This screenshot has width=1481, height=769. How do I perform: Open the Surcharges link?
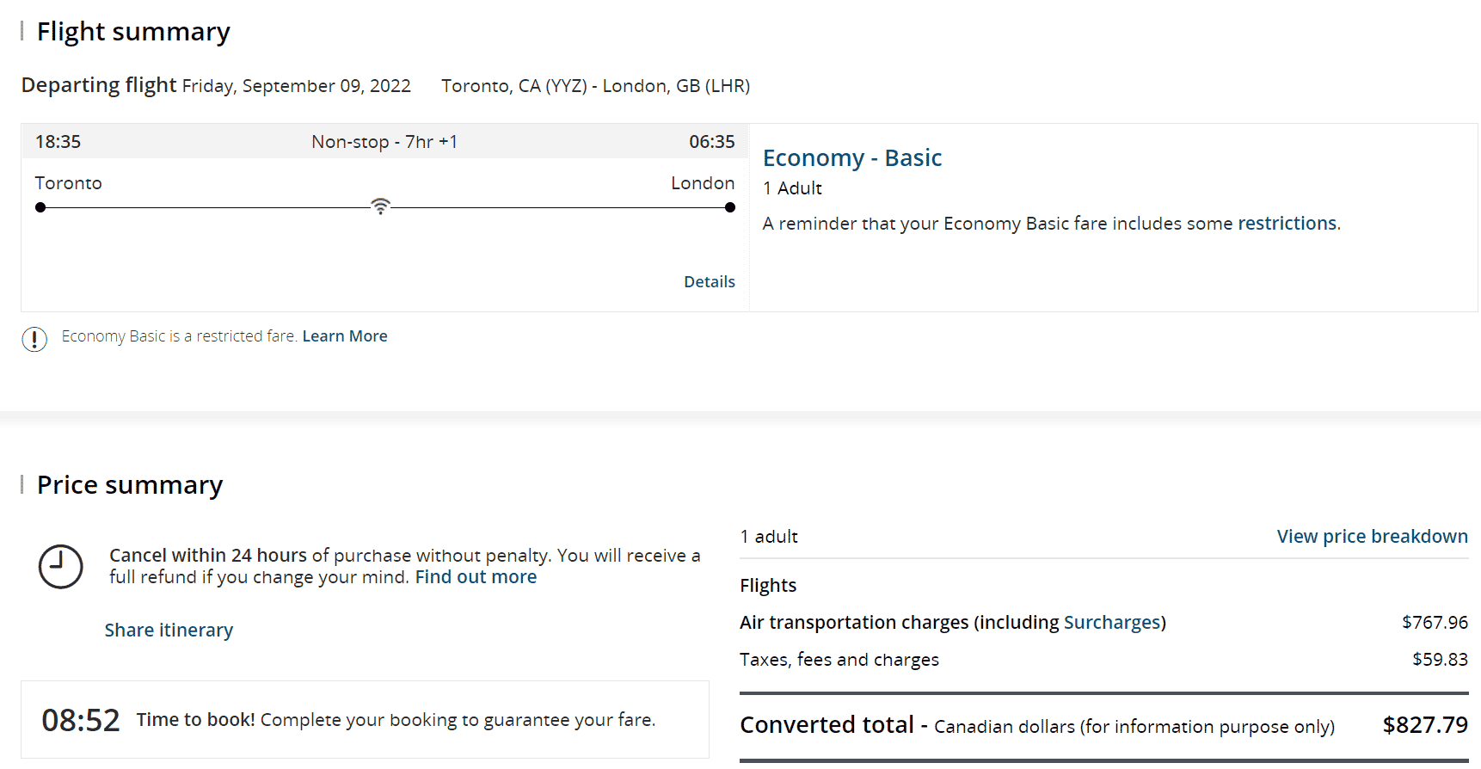pos(1112,623)
